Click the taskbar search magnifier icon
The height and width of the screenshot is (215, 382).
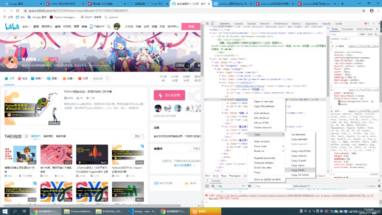pyautogui.click(x=15, y=211)
